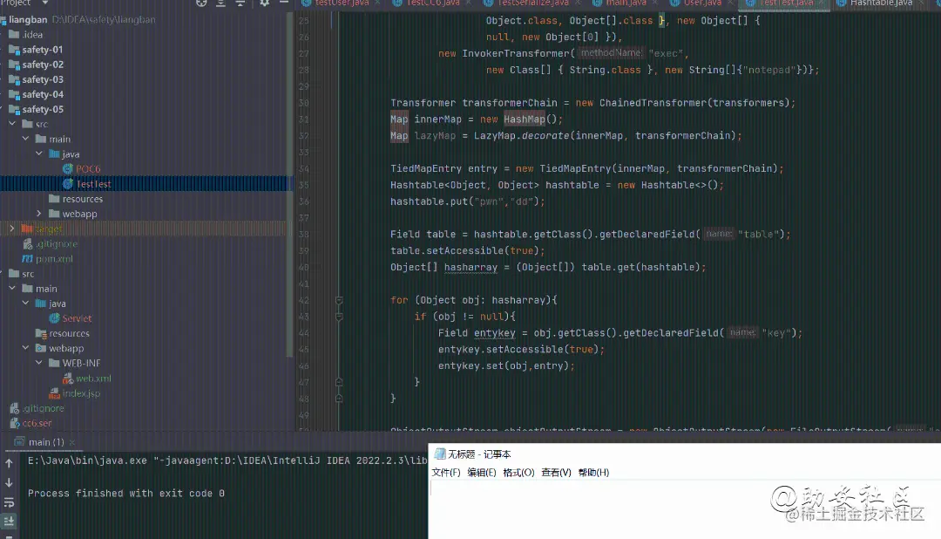Collapse the WEB-INF folder
This screenshot has height=539, width=941.
point(39,363)
